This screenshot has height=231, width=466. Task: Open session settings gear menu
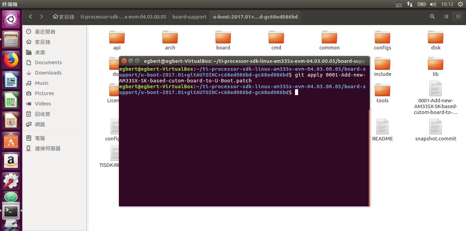[460, 4]
